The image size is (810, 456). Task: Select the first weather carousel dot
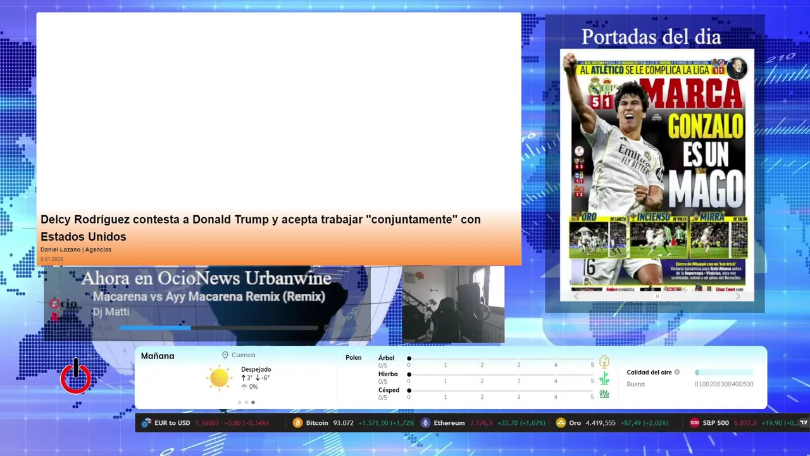239,402
